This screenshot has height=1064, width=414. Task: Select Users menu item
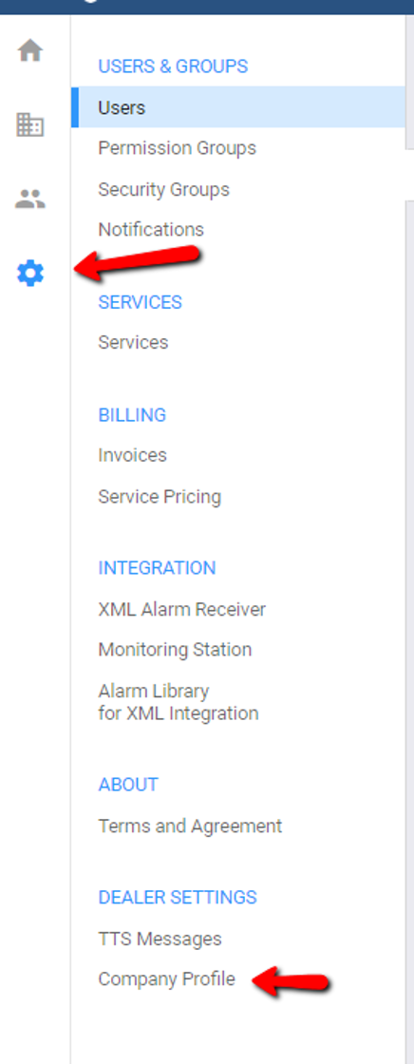click(238, 107)
